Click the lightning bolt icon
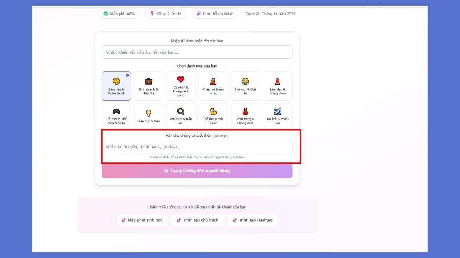460x258 pixels. pos(152,14)
